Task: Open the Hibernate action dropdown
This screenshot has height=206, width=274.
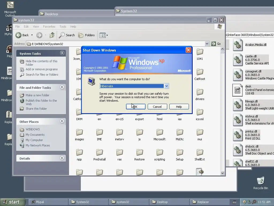Action: pos(166,86)
